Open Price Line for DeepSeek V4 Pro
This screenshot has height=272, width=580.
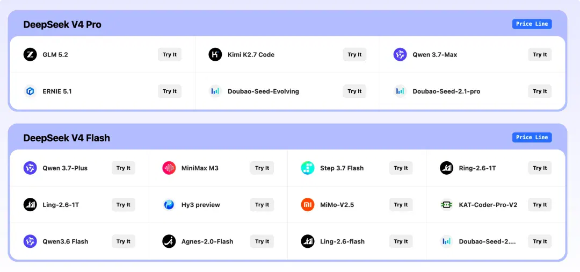(532, 24)
